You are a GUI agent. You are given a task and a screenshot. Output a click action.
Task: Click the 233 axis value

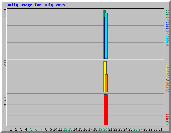click(5, 63)
